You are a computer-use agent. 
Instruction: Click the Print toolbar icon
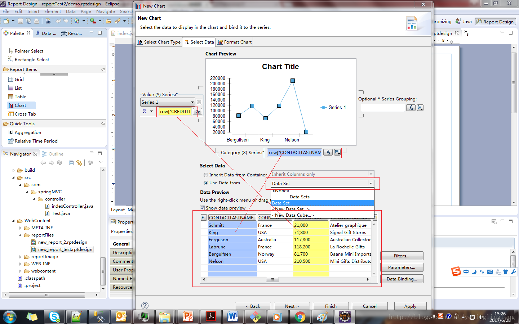(x=36, y=21)
